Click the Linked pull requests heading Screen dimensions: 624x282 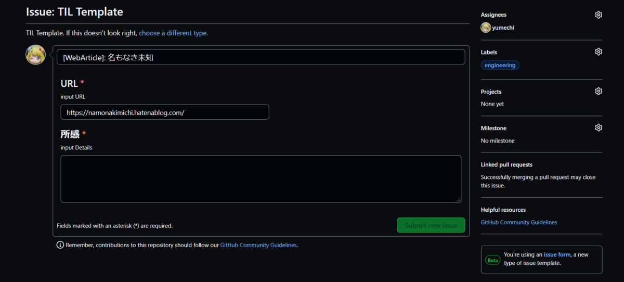506,164
